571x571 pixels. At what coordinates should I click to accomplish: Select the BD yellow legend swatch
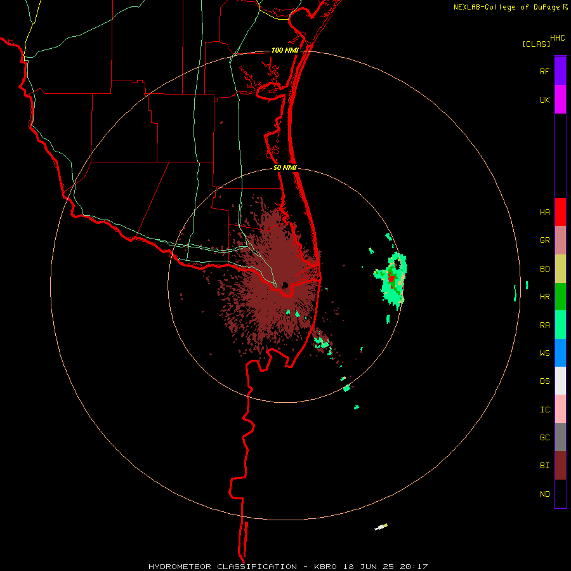[560, 268]
